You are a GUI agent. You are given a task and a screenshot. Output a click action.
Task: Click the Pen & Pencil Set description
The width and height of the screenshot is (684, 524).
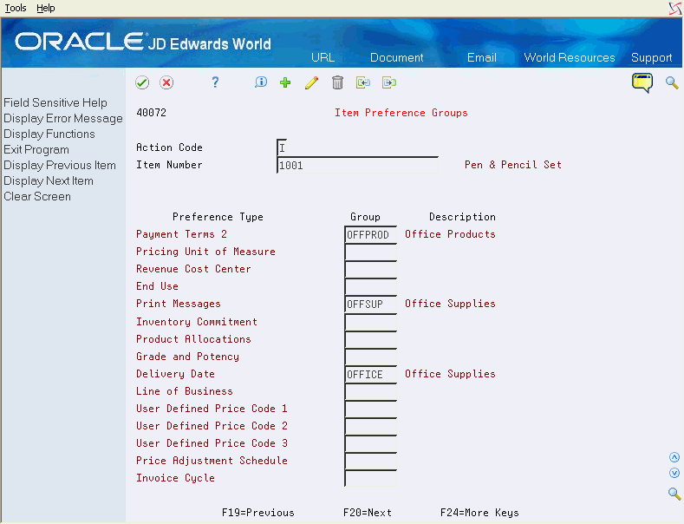coord(513,165)
